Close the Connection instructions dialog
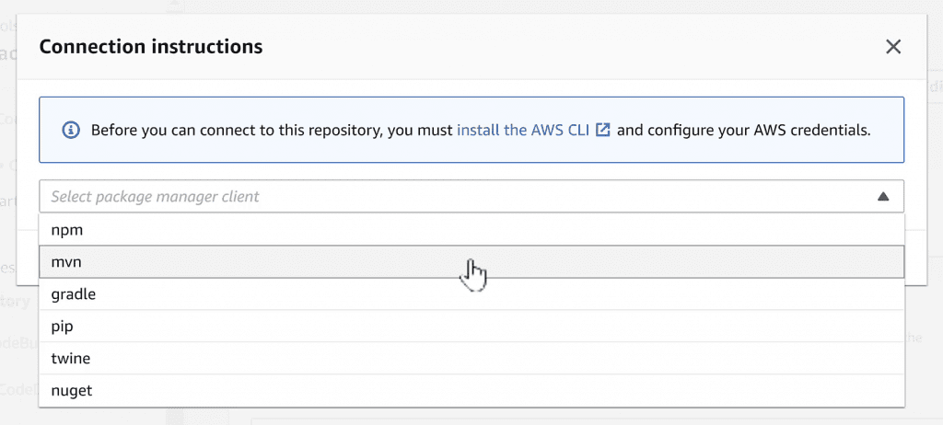 coord(892,47)
